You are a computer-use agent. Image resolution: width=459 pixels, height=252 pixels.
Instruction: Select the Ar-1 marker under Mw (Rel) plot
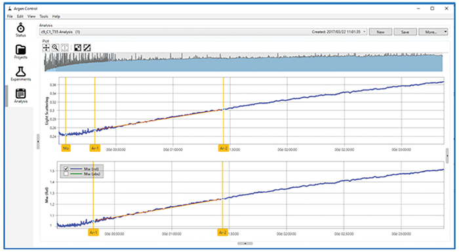coord(93,232)
